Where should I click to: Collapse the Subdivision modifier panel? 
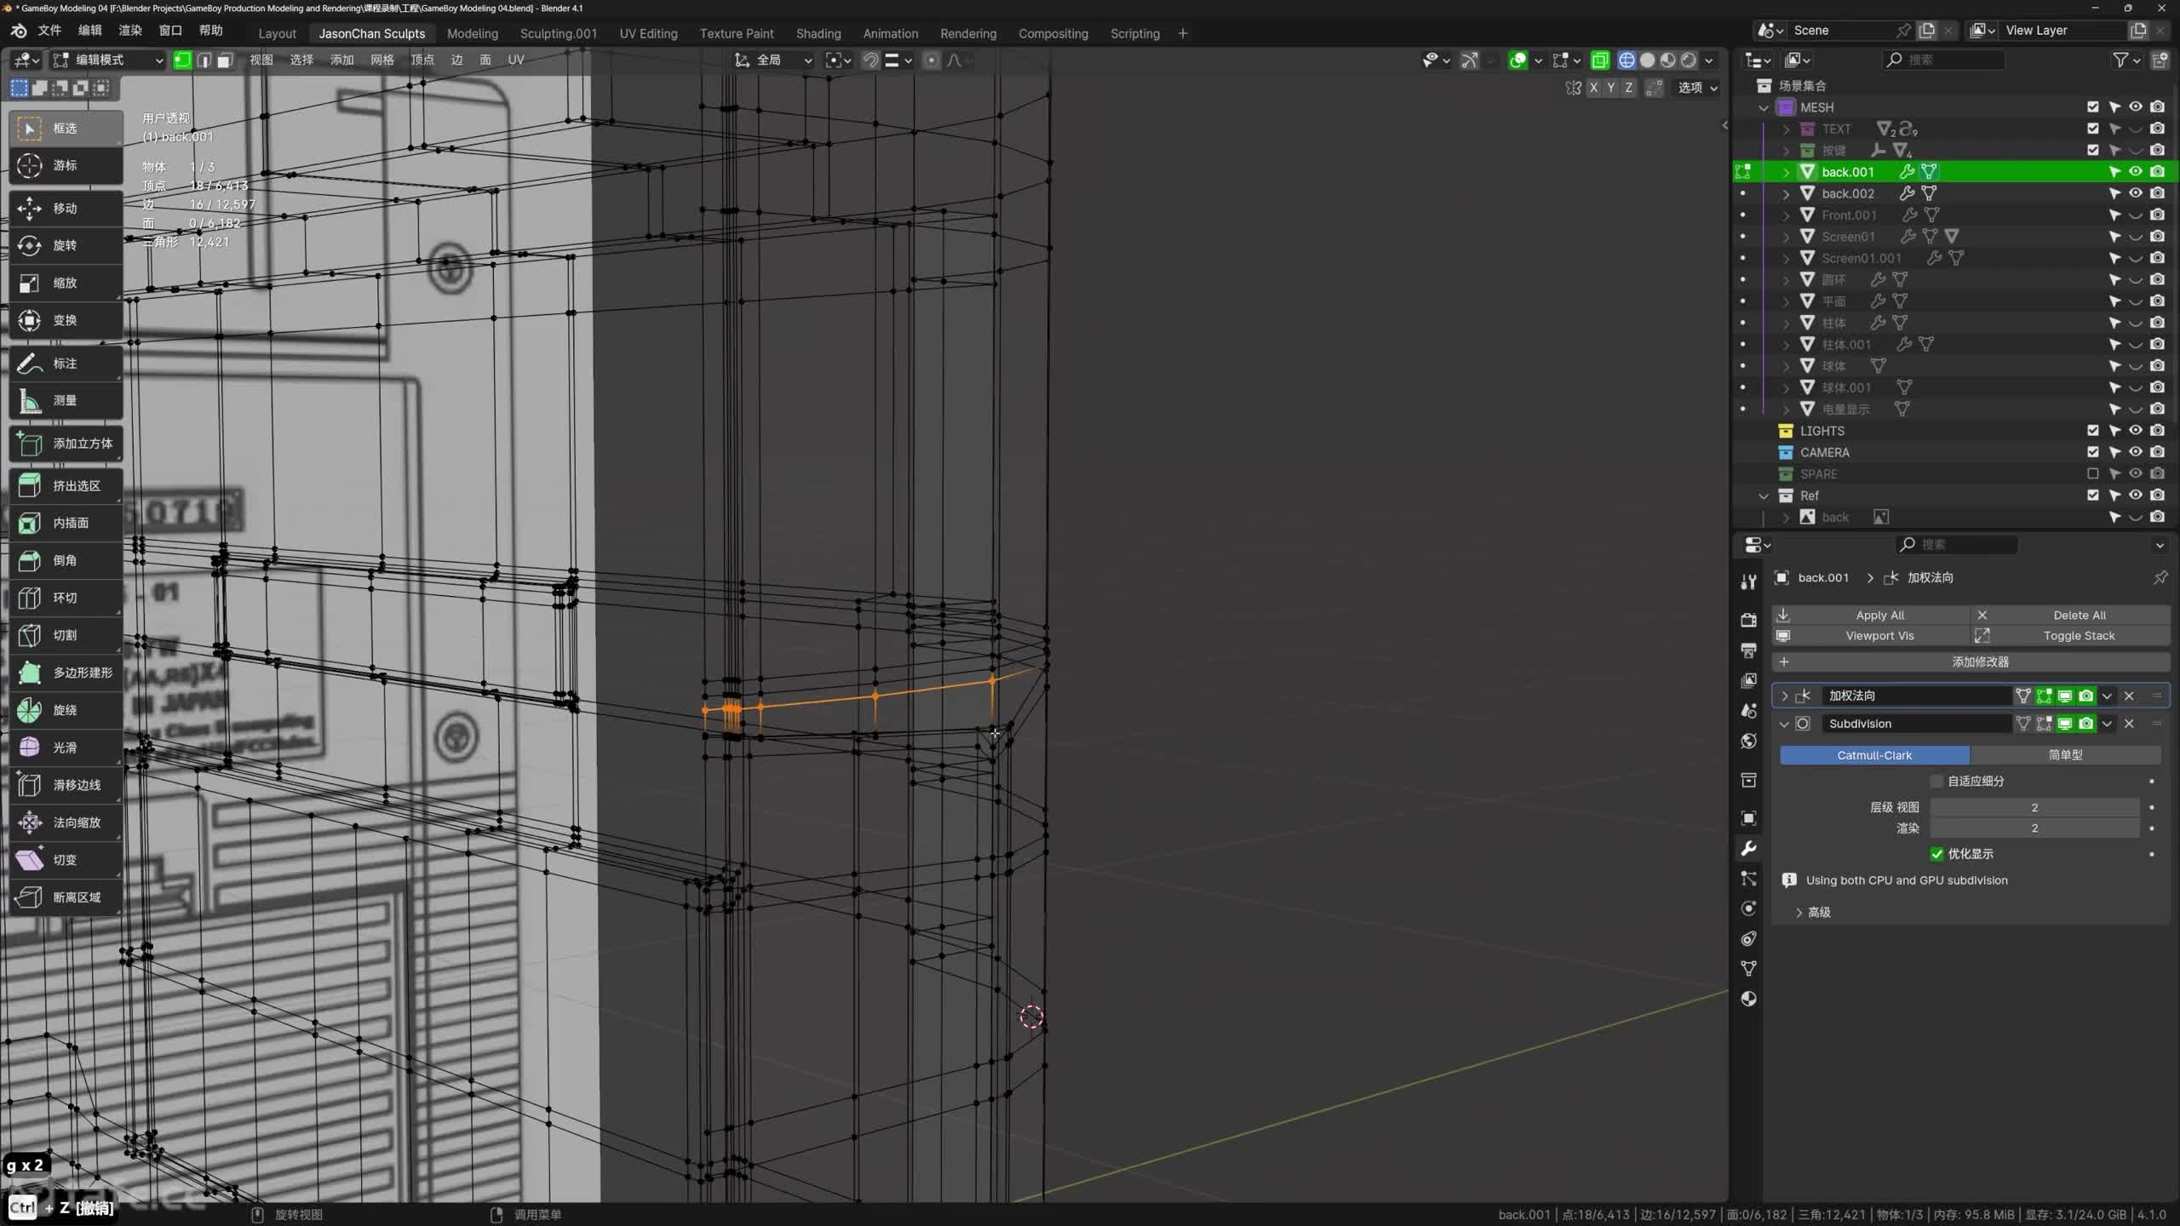1785,724
